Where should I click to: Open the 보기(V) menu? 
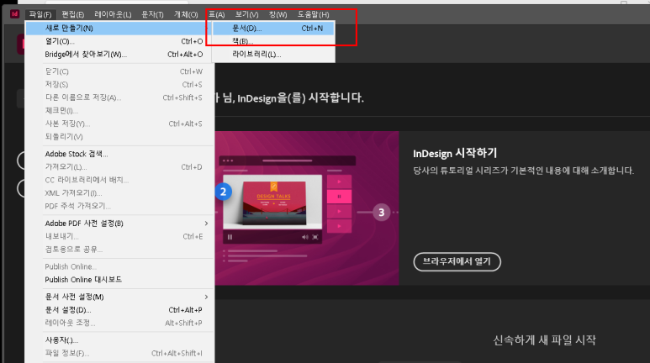click(x=246, y=14)
